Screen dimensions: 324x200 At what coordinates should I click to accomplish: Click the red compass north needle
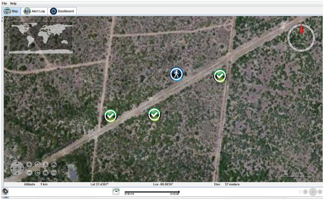301,29
